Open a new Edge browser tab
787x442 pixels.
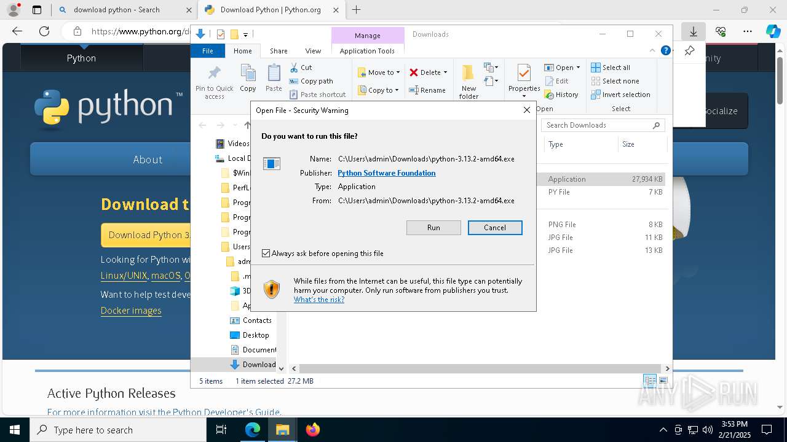356,10
